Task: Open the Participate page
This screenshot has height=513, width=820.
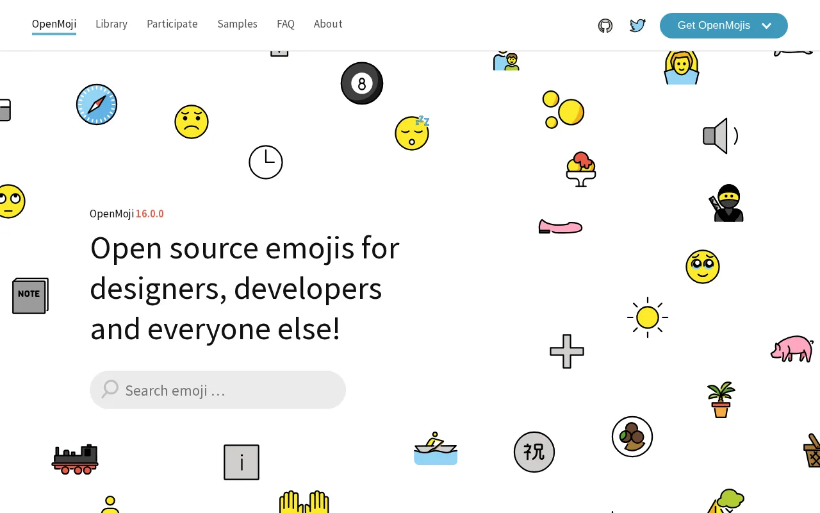Action: pos(172,24)
